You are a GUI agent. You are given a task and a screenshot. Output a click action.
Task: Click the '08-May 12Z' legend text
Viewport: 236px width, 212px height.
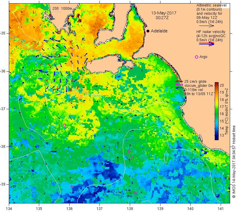207,18
